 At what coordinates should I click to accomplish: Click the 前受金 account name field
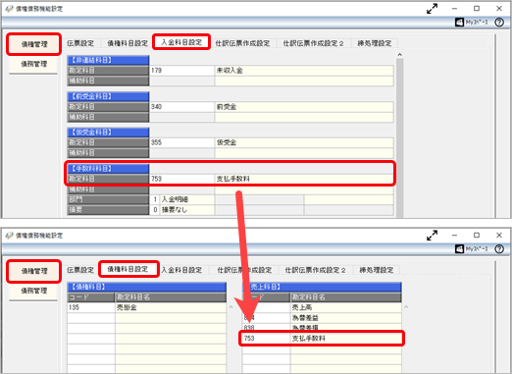click(x=304, y=107)
